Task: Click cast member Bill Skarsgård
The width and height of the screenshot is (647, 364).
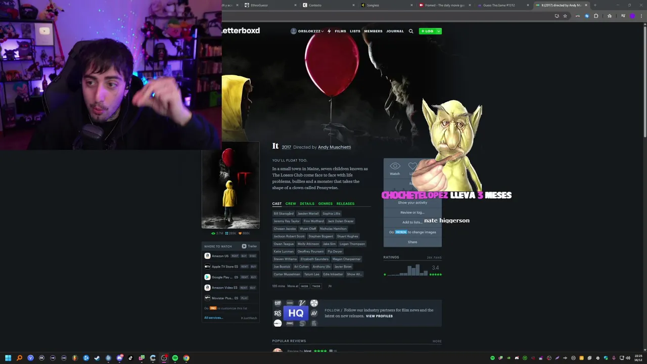Action: pos(284,213)
